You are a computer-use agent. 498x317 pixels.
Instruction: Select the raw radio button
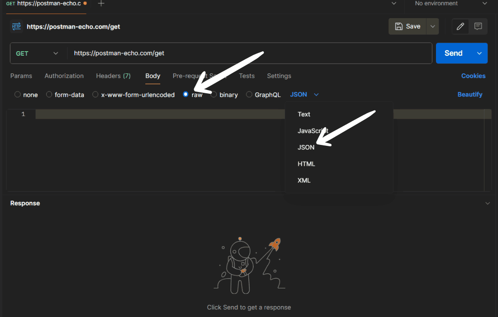[x=186, y=94]
